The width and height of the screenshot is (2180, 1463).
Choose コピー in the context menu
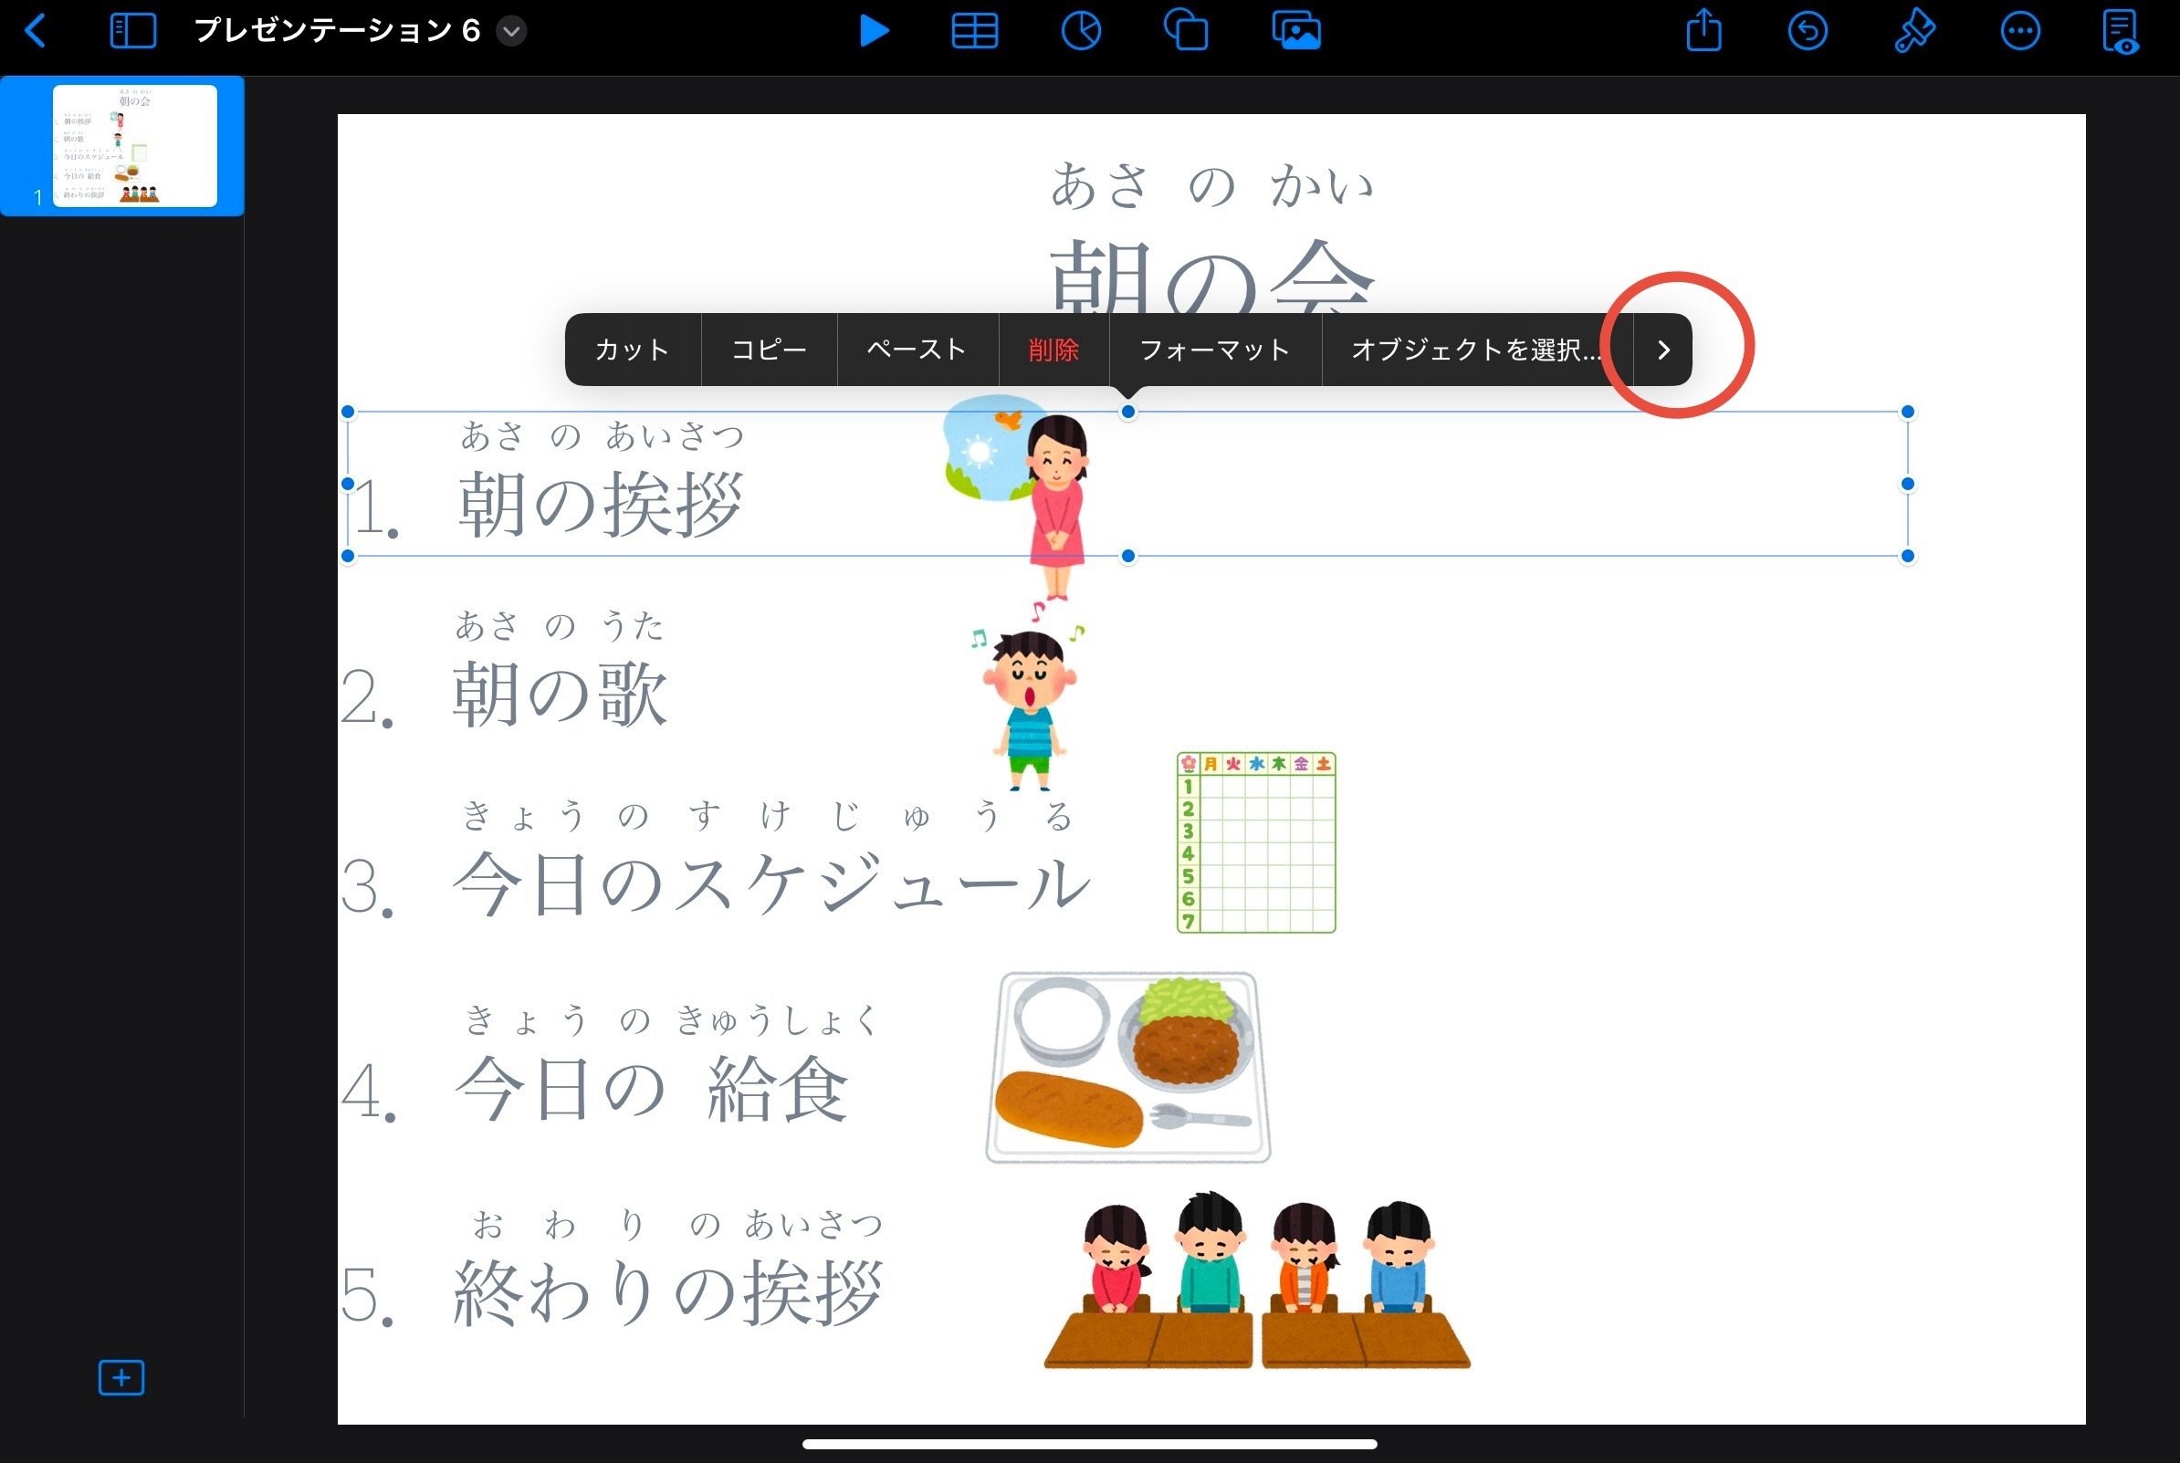[769, 350]
